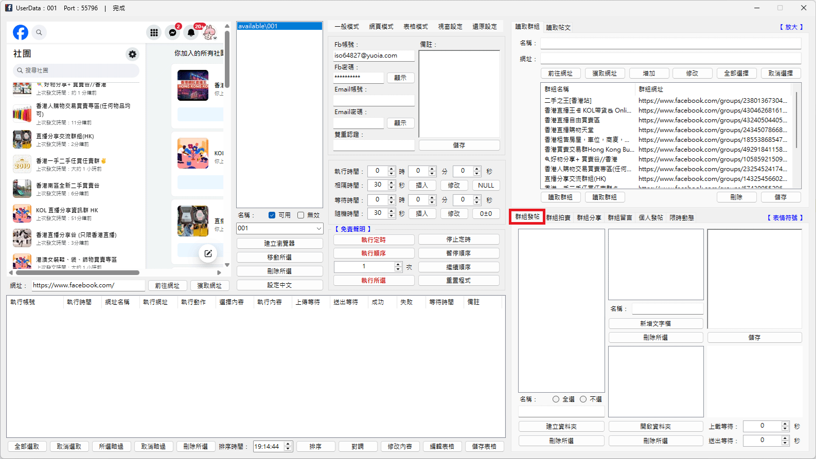Switch to the 表格模式 tab
The width and height of the screenshot is (816, 459).
[x=416, y=27]
